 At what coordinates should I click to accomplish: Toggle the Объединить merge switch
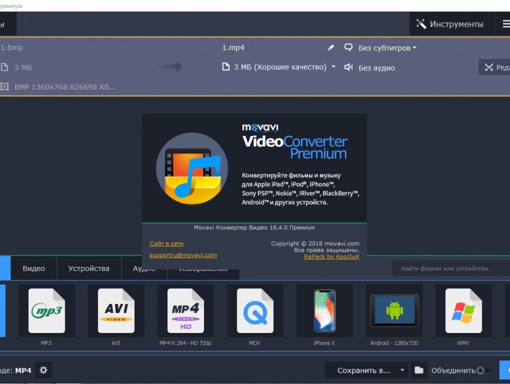pyautogui.click(x=483, y=370)
